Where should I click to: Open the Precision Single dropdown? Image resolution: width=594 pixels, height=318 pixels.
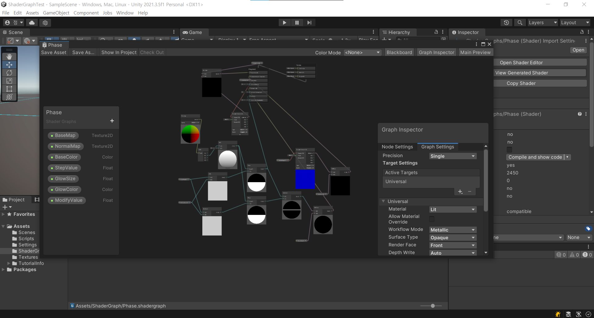[453, 156]
